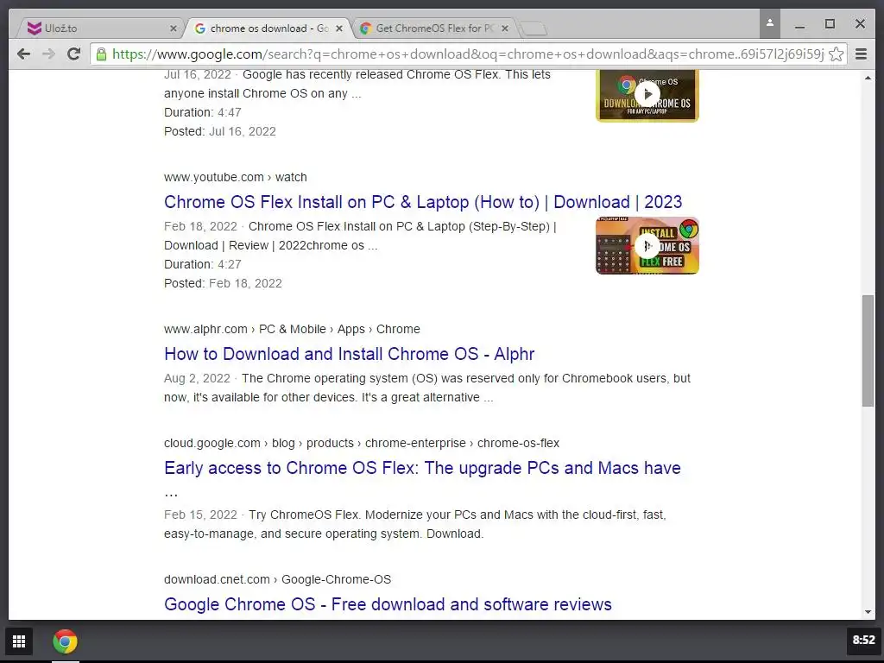
Task: Play the Install Chrome OS Flex Free thumbnail
Action: pos(647,246)
